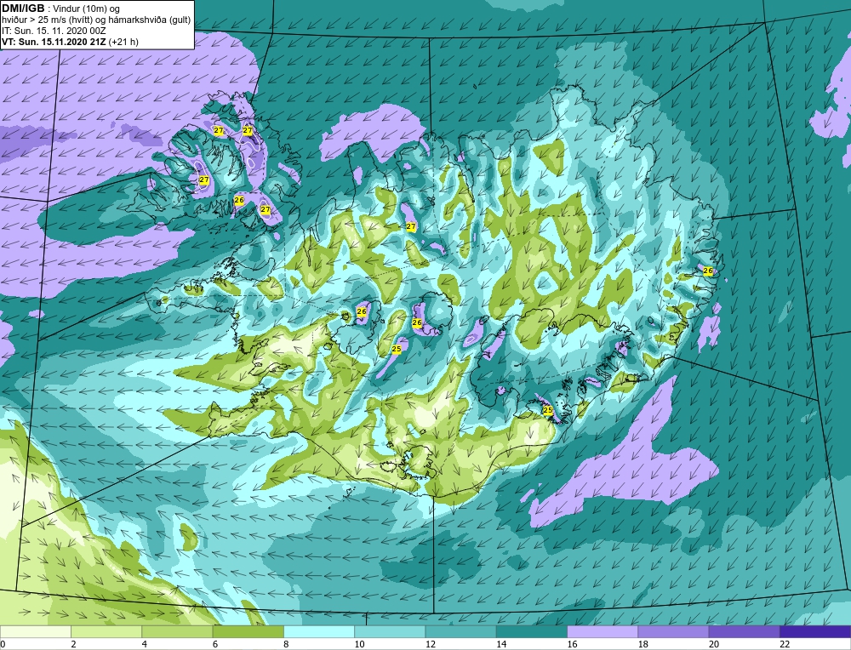Click the legend scale value "6"
The width and height of the screenshot is (851, 650).
coord(215,644)
